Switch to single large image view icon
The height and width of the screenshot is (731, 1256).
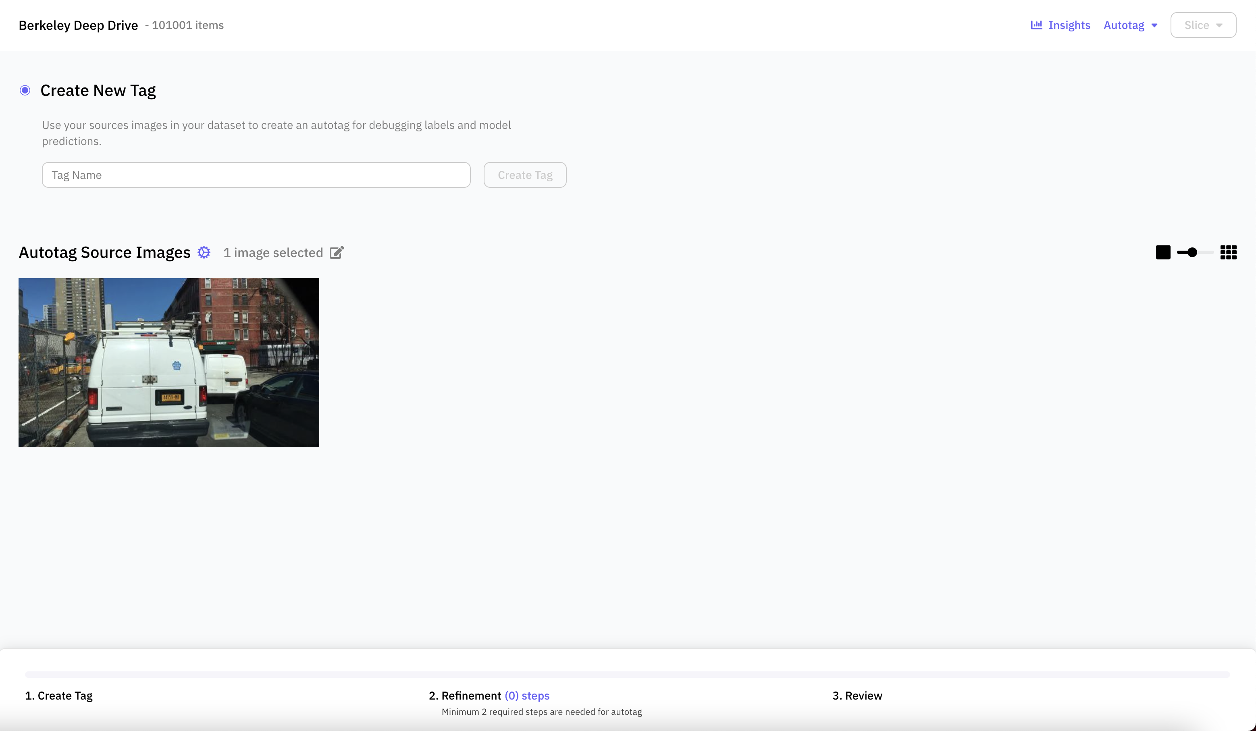1163,253
